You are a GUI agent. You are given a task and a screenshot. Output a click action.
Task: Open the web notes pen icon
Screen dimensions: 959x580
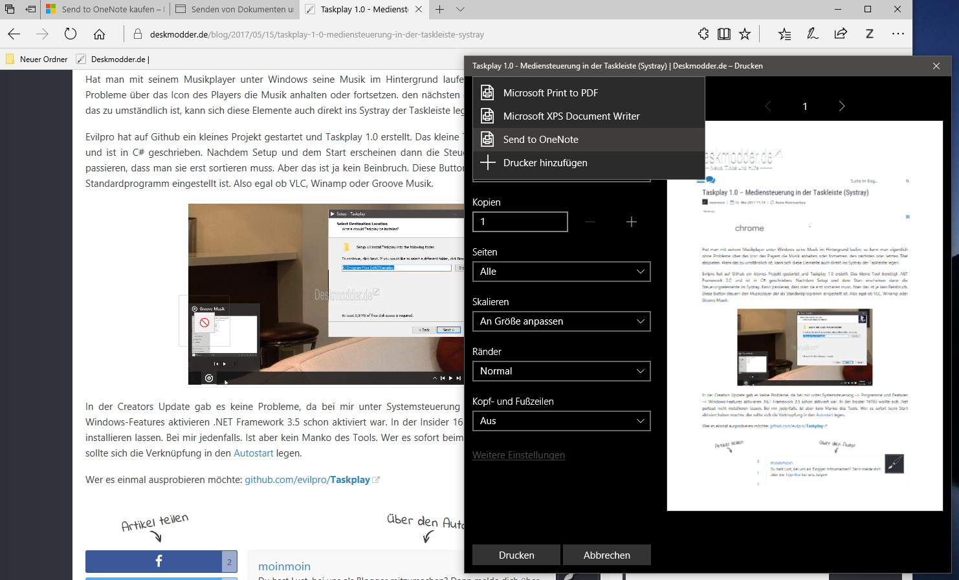pyautogui.click(x=813, y=34)
